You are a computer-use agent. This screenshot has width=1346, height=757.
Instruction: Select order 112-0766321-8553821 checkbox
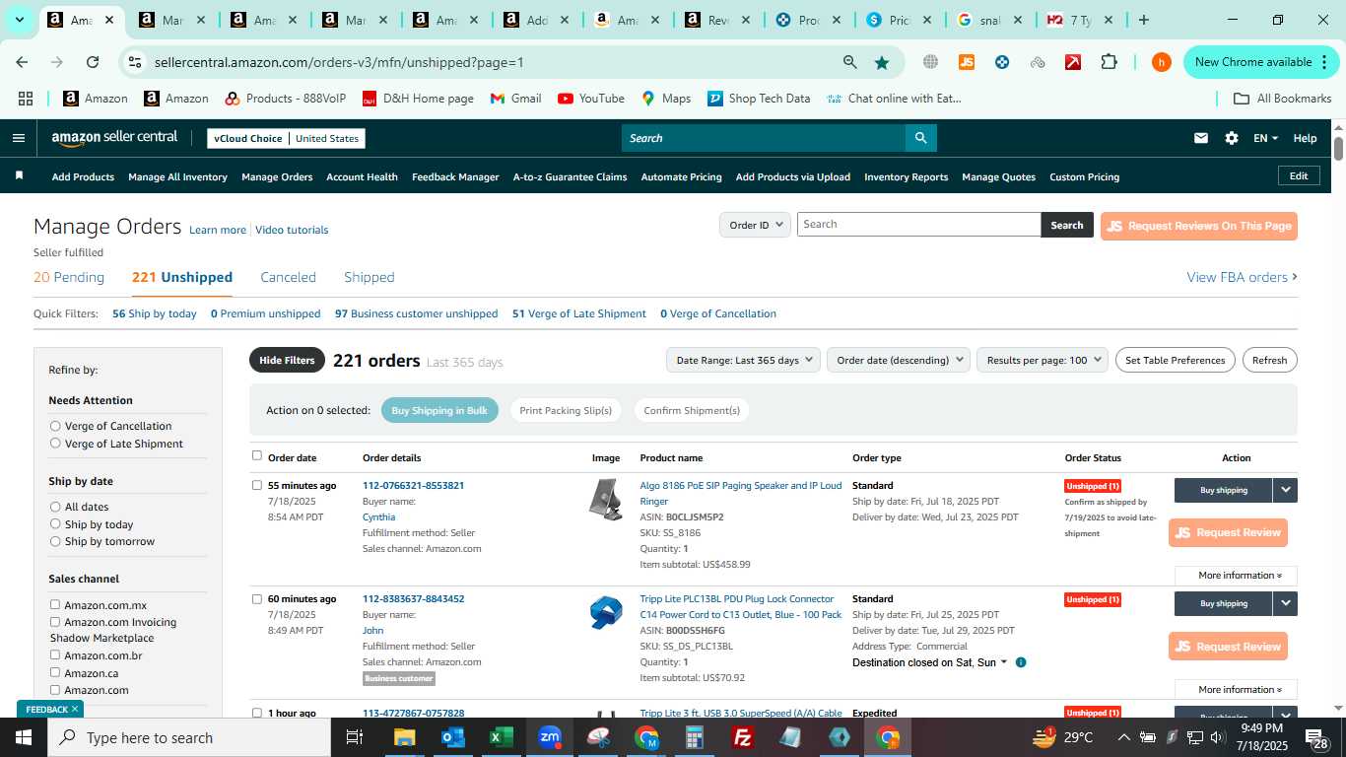[x=257, y=485]
